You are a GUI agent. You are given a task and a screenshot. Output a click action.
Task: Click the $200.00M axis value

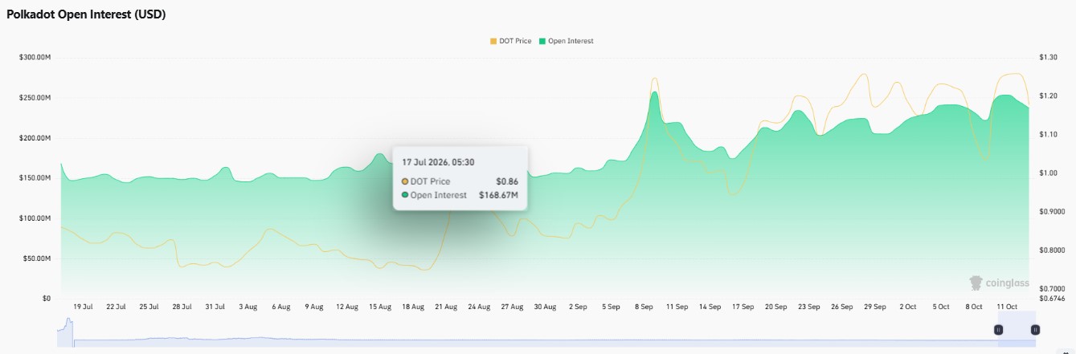click(35, 138)
